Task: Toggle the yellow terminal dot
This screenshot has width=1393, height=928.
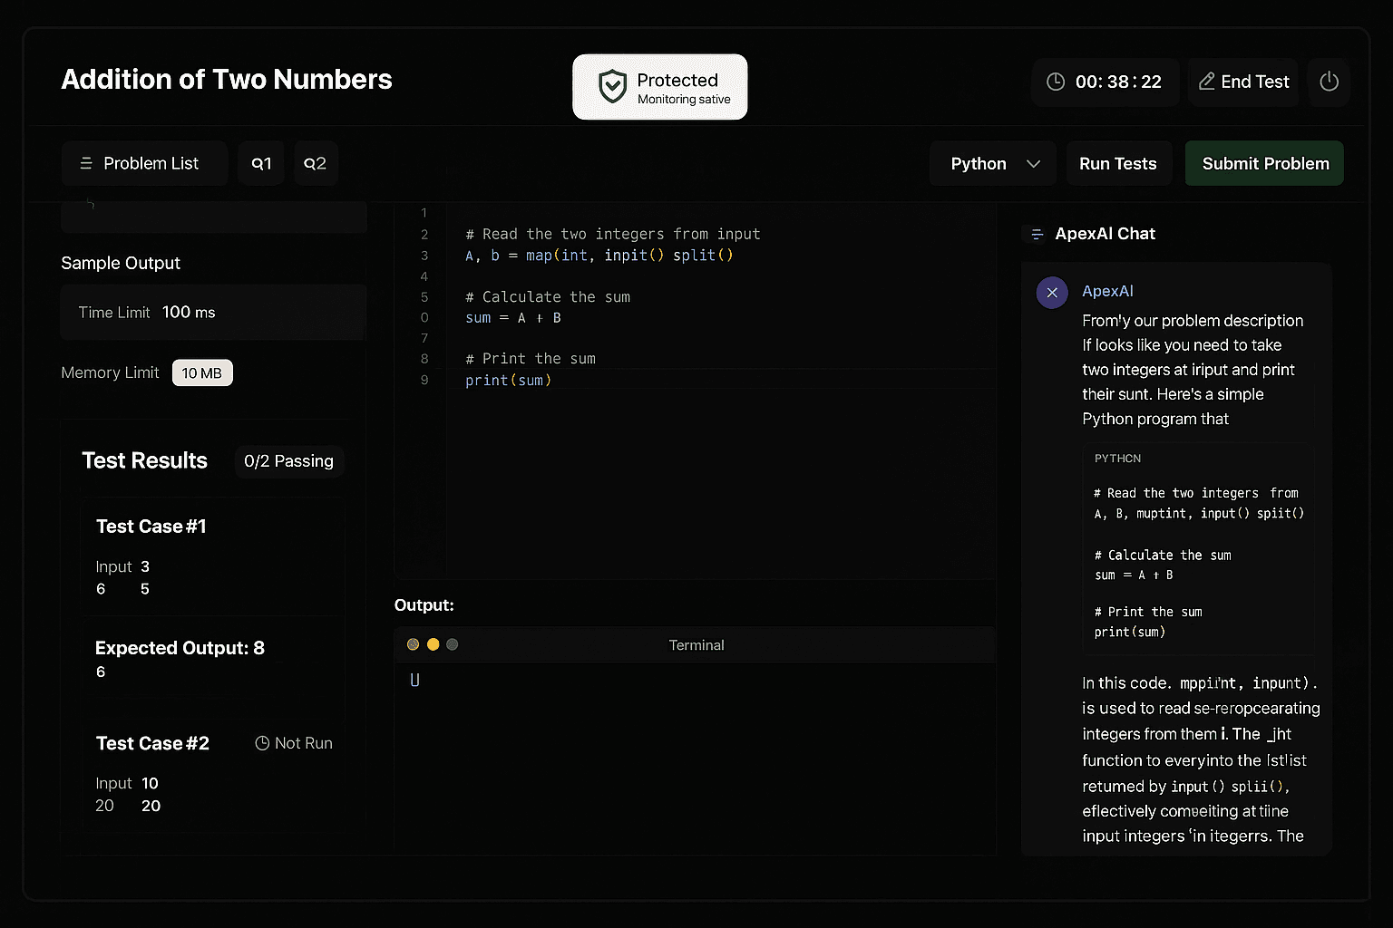Action: (x=433, y=643)
